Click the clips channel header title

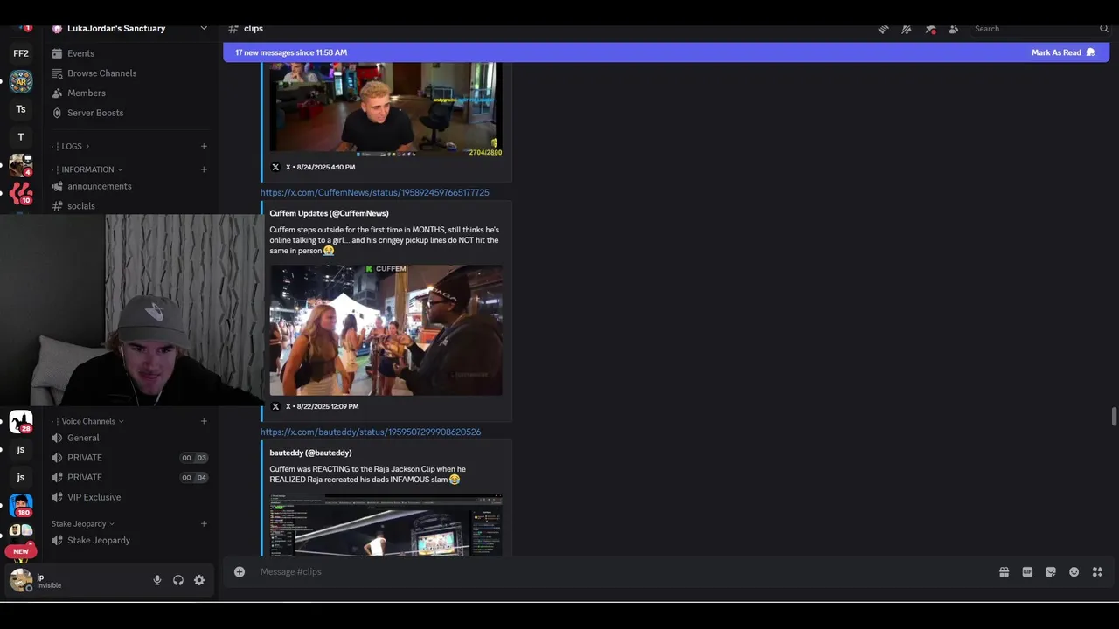pos(254,29)
